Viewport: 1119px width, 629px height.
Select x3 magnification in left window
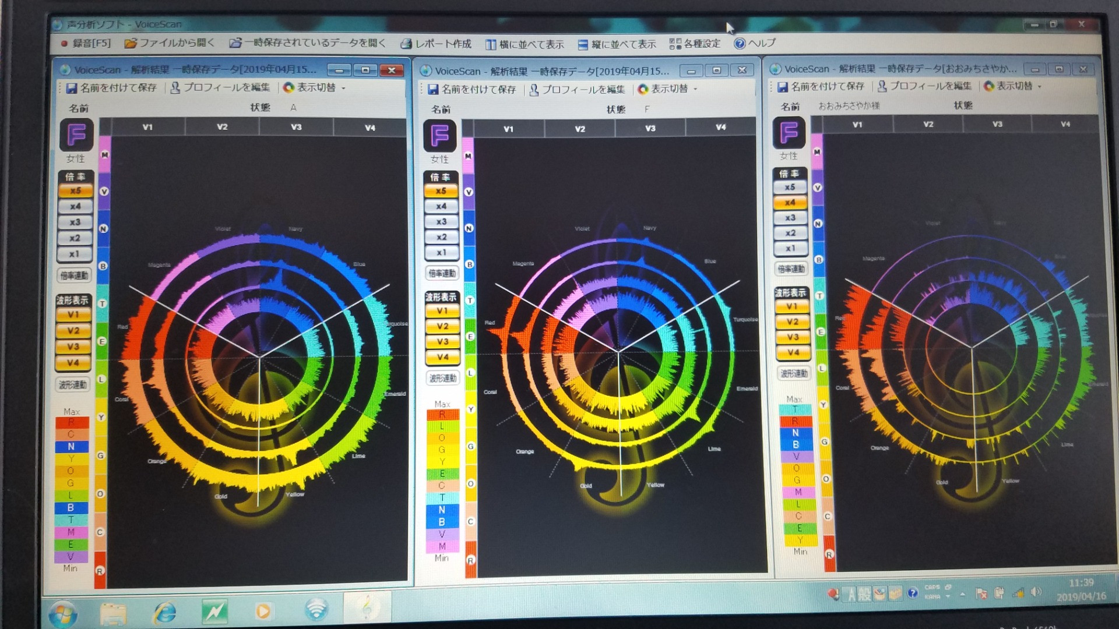[x=75, y=222]
